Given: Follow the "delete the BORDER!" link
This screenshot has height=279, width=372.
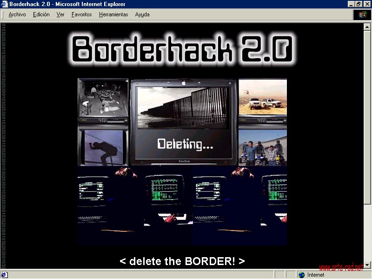Looking at the screenshot, I should tap(182, 261).
